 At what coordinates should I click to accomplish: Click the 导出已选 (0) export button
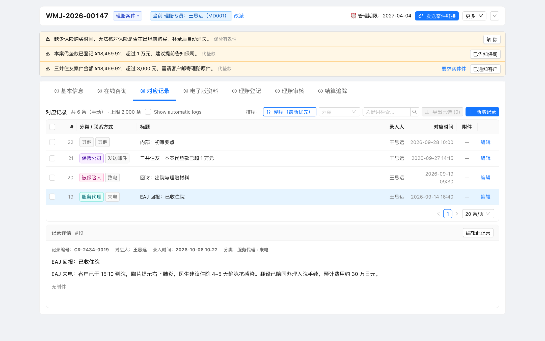pos(442,112)
